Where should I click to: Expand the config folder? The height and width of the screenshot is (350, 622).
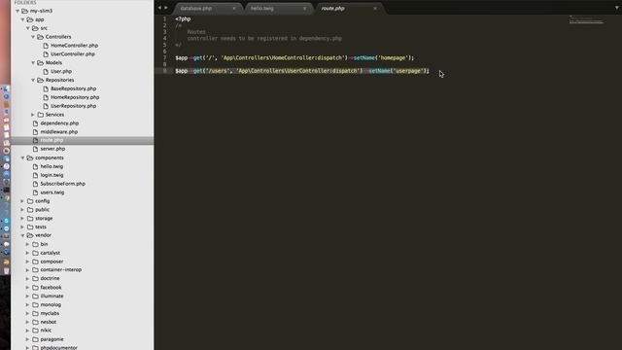[22, 201]
